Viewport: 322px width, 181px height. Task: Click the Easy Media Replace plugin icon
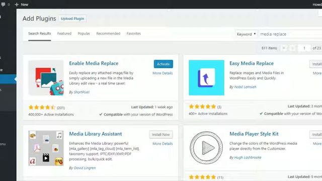[x=206, y=78]
